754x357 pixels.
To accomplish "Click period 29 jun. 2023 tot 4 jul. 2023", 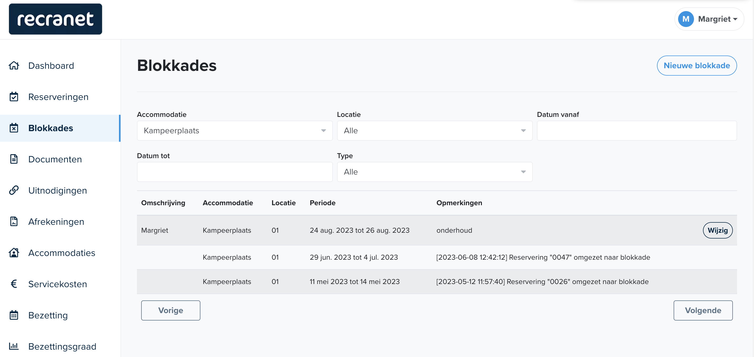I will (x=353, y=257).
